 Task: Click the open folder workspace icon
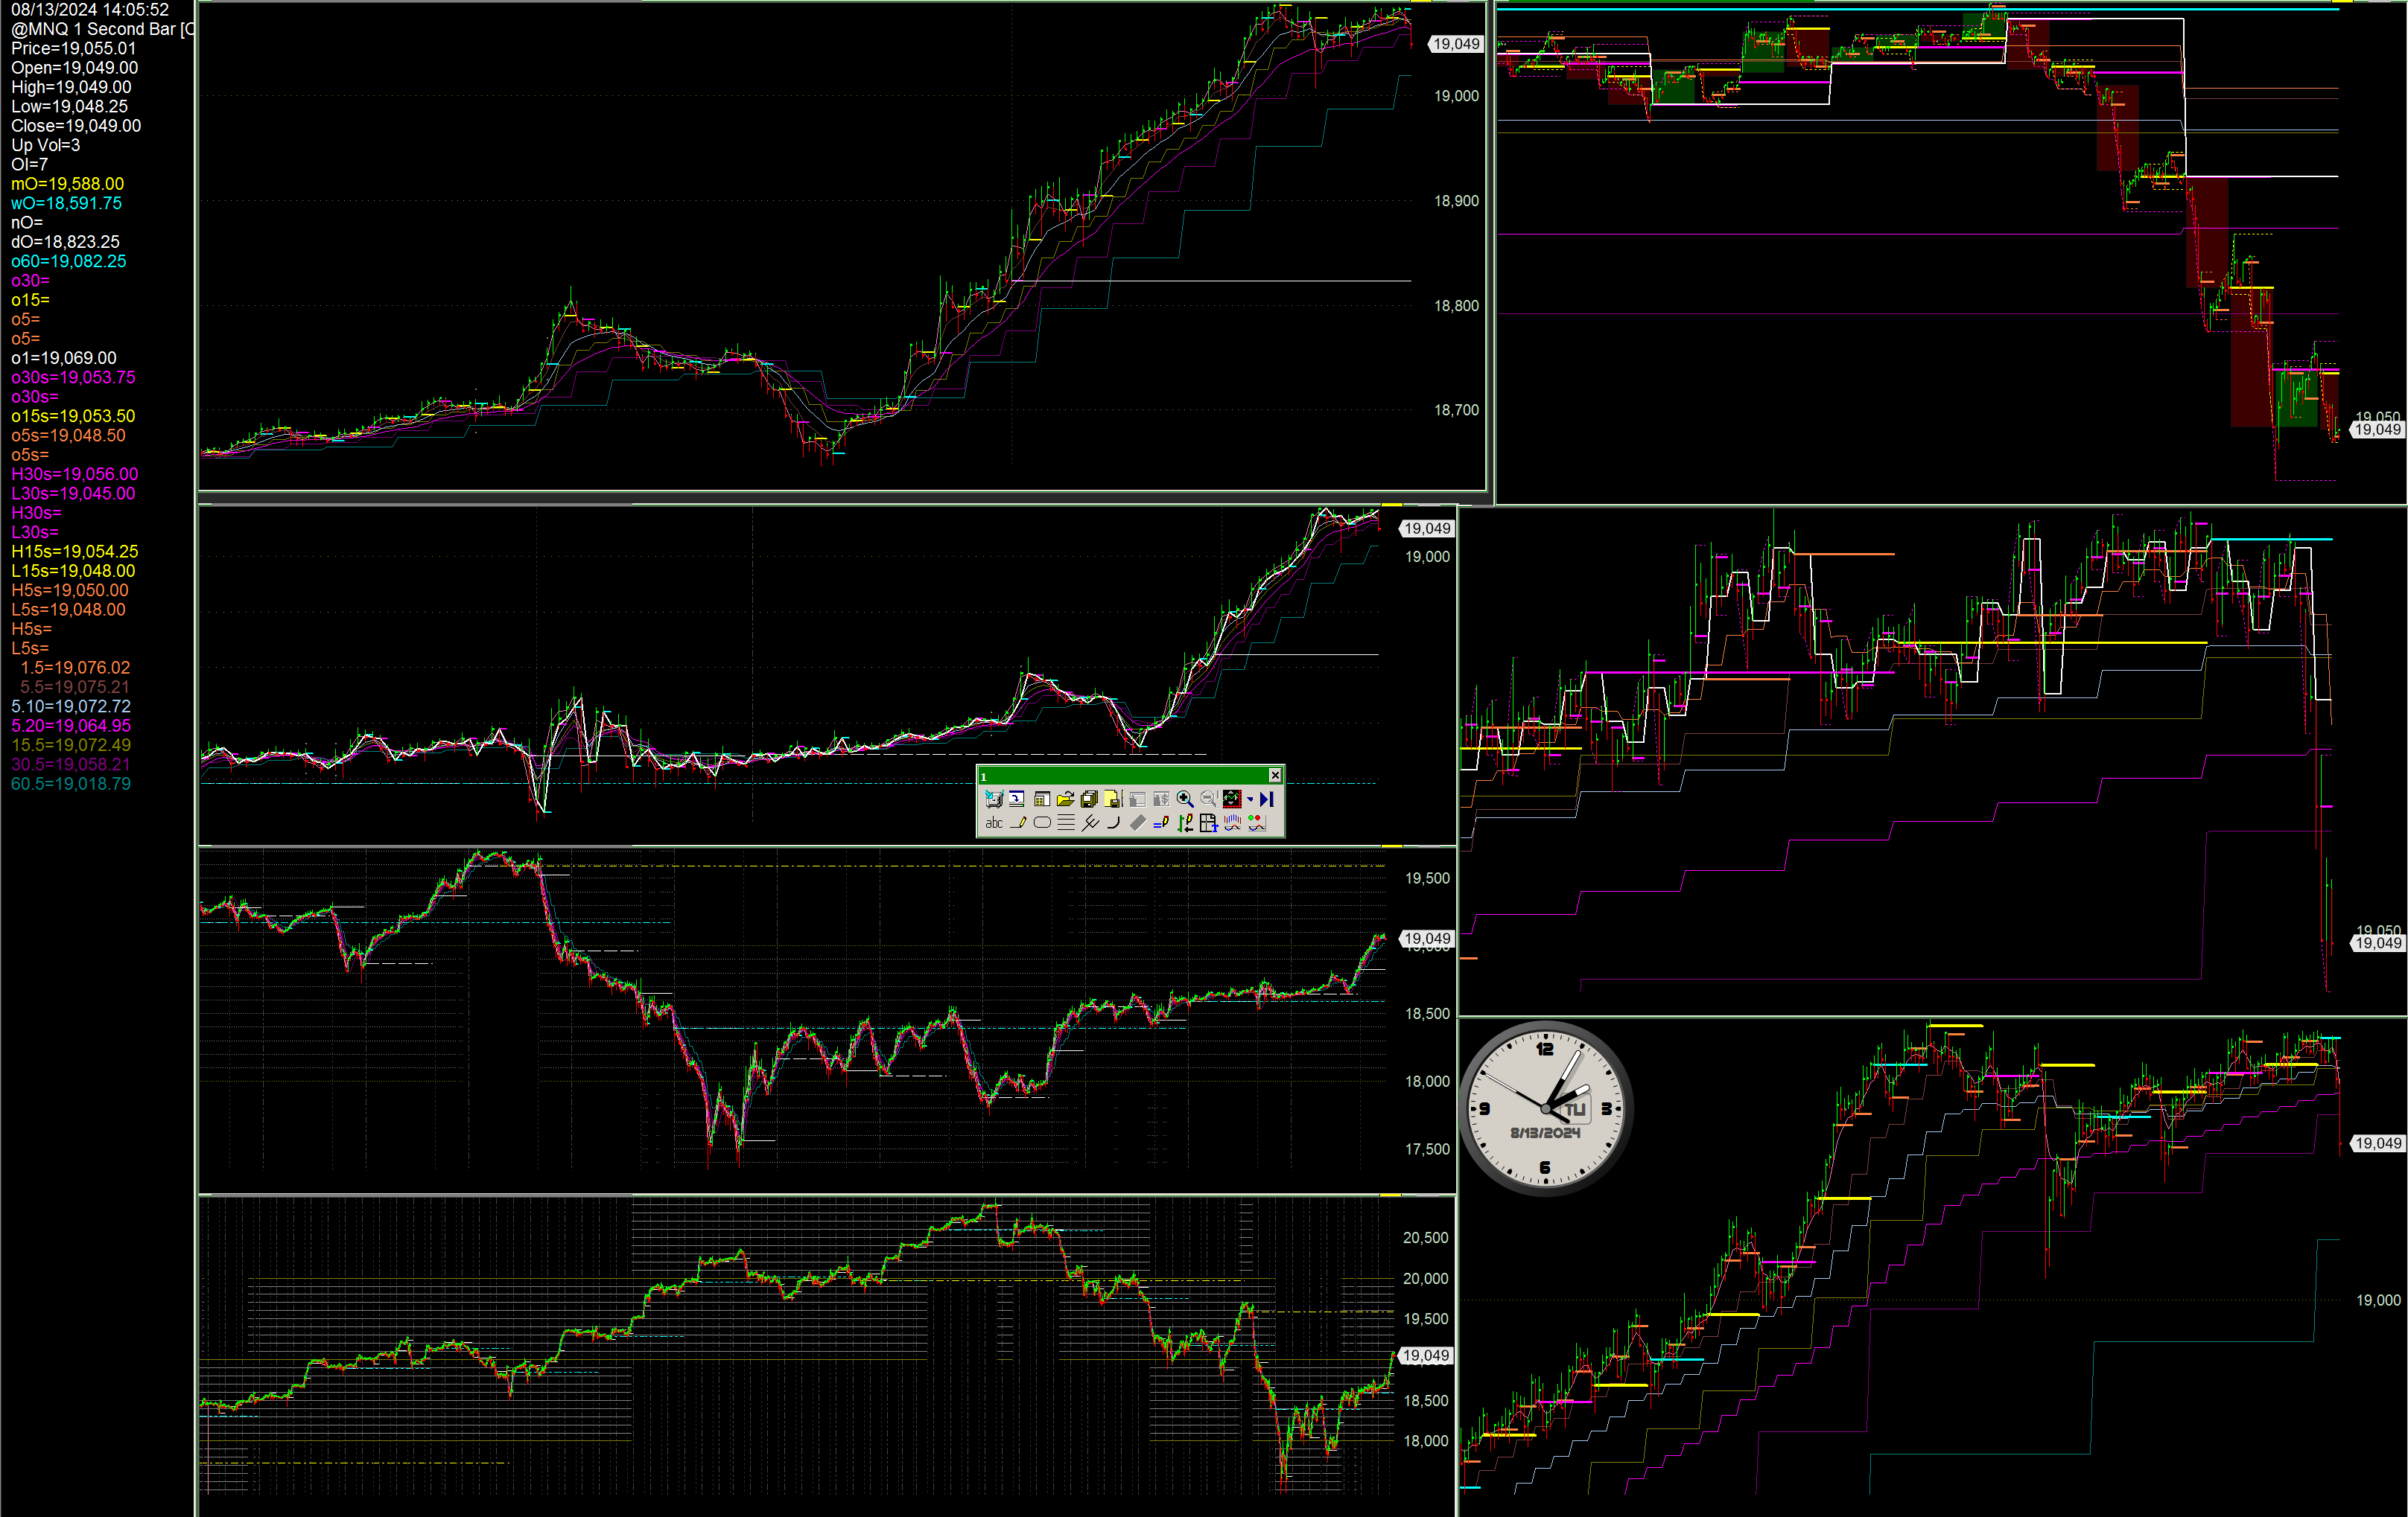pyautogui.click(x=1065, y=799)
